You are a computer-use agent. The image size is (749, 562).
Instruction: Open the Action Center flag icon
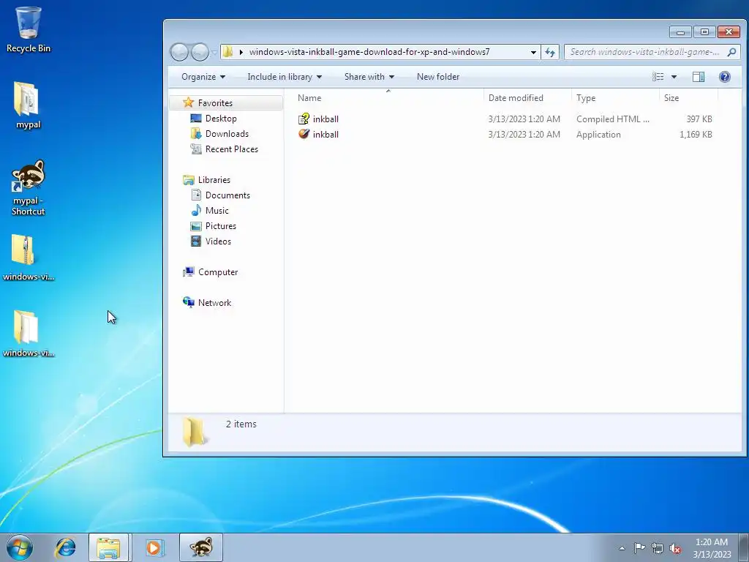click(x=639, y=548)
